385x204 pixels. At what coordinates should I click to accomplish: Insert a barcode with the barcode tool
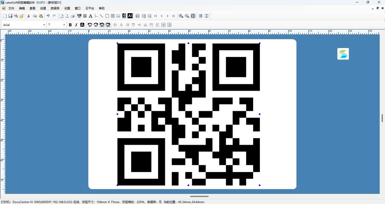79,16
